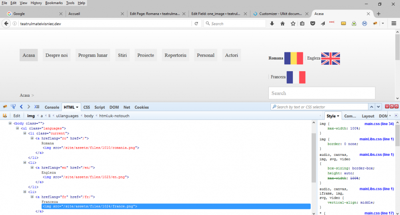Click the printer icon in browser toolbar
The image size is (400, 215).
click(354, 24)
